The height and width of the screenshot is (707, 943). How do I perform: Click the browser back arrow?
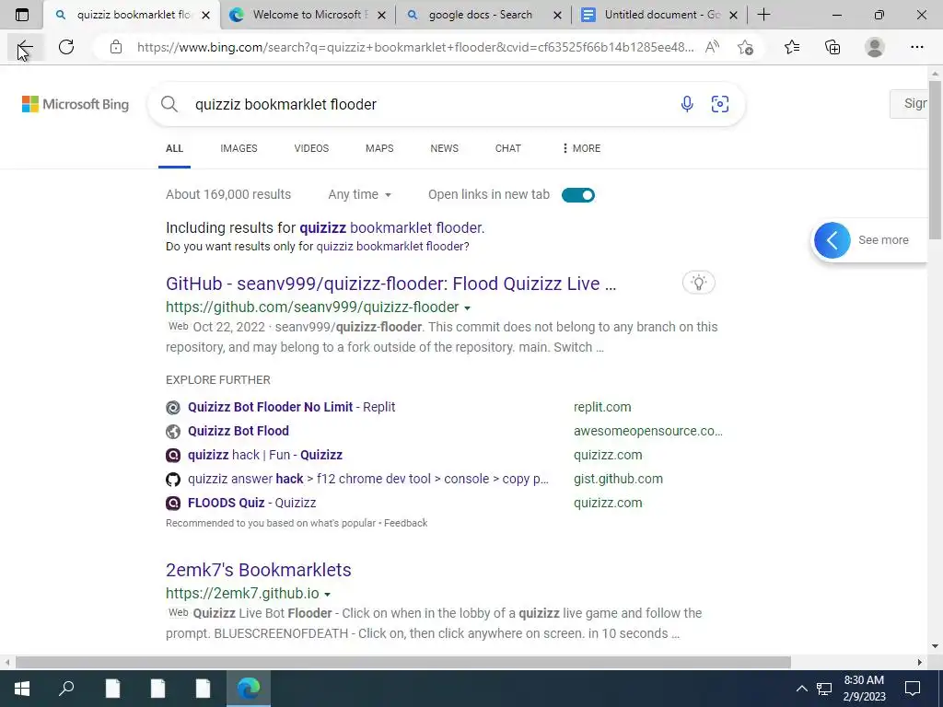(x=25, y=47)
